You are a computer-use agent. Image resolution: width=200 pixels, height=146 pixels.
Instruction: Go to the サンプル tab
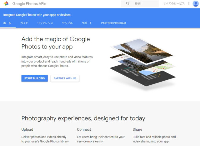(x=67, y=23)
